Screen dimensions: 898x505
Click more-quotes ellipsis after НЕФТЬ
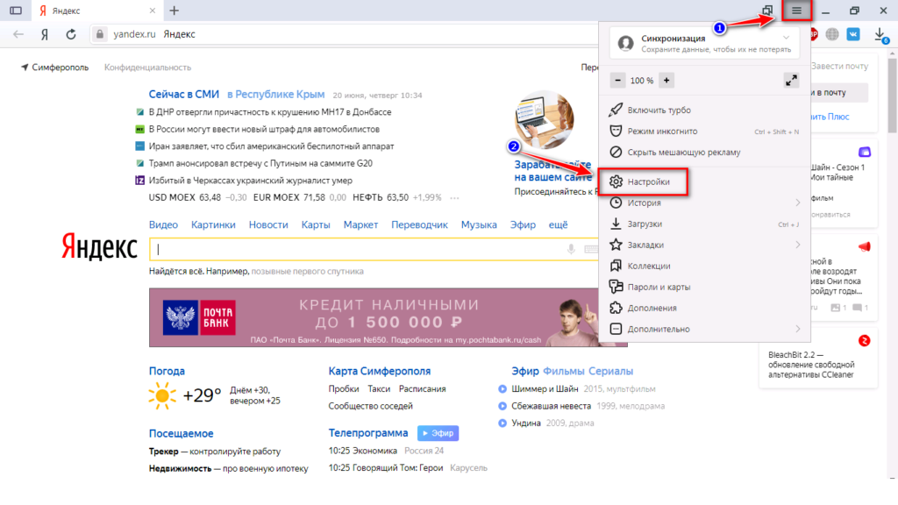[x=455, y=197]
